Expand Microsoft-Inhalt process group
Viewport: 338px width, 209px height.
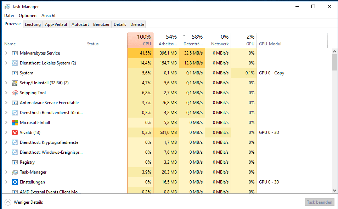[6, 122]
